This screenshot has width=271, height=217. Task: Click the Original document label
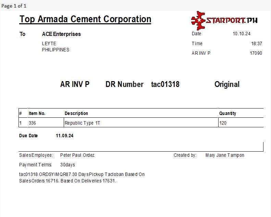tap(227, 84)
